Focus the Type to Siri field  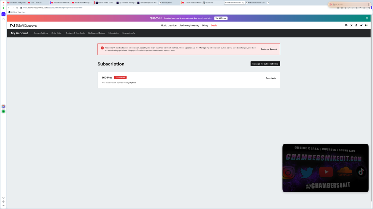[x=349, y=4]
